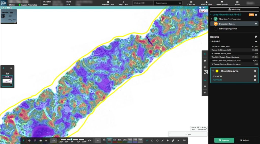Toggle visibility of 1A-1-H&E results
260x144 pixels.
click(x=256, y=41)
